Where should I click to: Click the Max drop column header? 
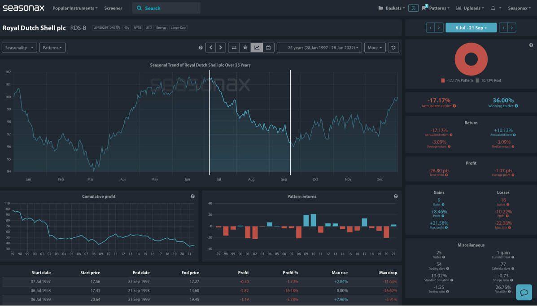[388, 273]
